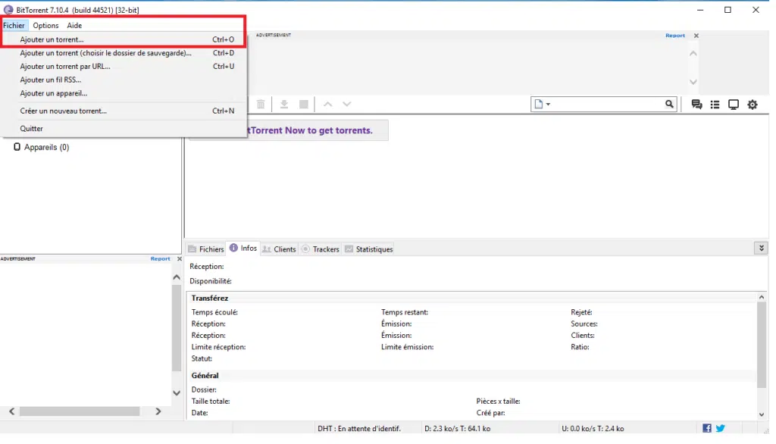Click Report link on top advertisement
The image size is (776, 444).
(x=675, y=36)
